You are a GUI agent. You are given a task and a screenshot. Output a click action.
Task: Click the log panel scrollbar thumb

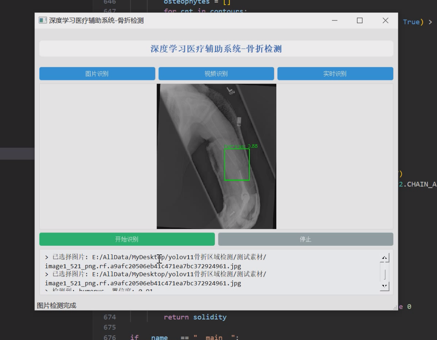[x=385, y=274]
